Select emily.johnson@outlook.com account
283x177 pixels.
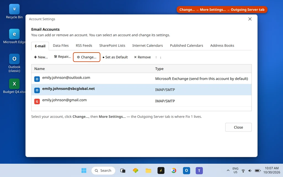[x=141, y=79]
